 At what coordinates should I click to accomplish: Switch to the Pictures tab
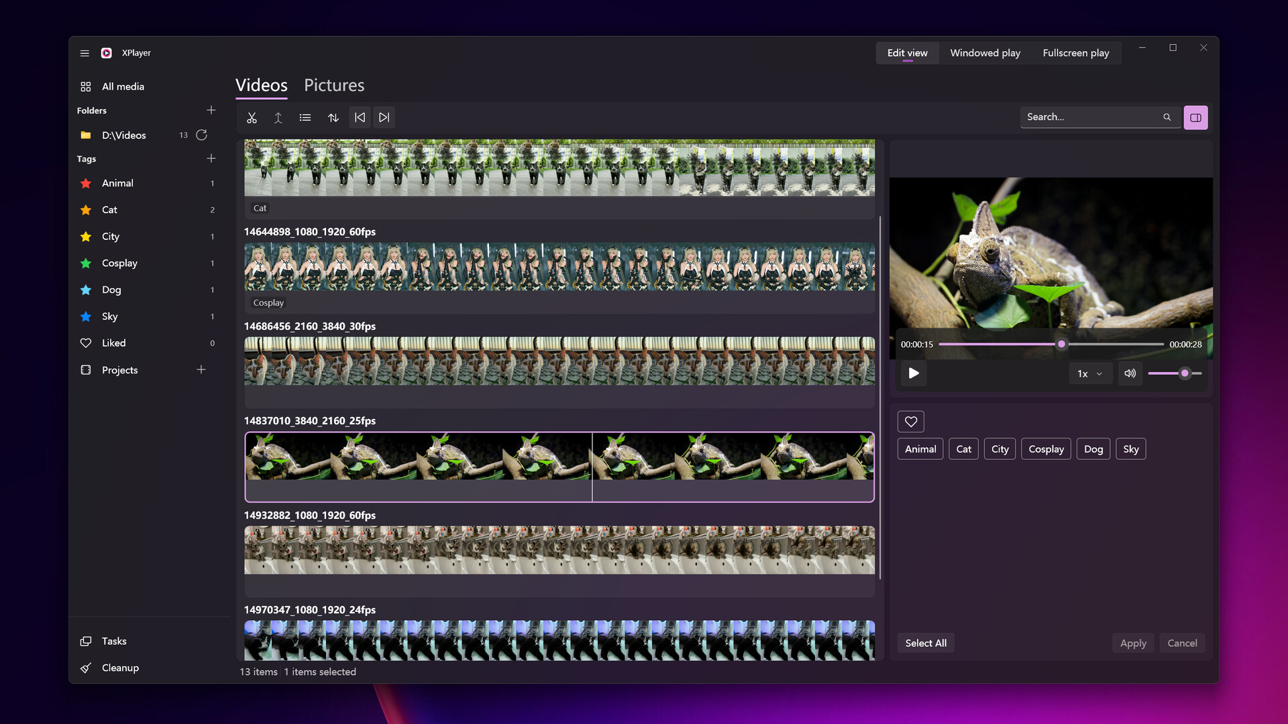coord(334,85)
